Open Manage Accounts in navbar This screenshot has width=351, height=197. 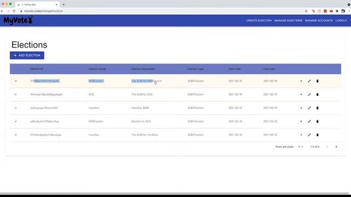click(x=319, y=20)
